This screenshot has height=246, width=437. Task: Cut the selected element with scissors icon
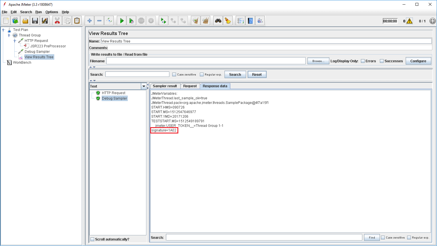(57, 21)
